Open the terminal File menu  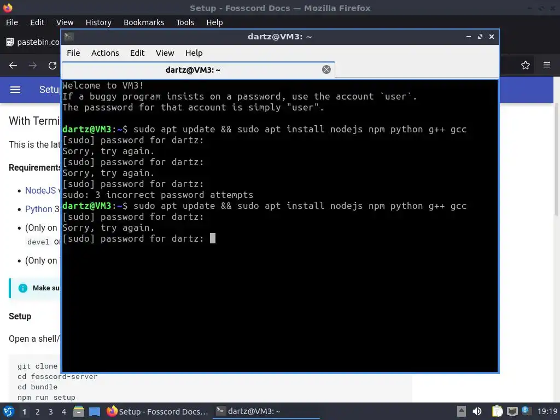click(x=73, y=53)
